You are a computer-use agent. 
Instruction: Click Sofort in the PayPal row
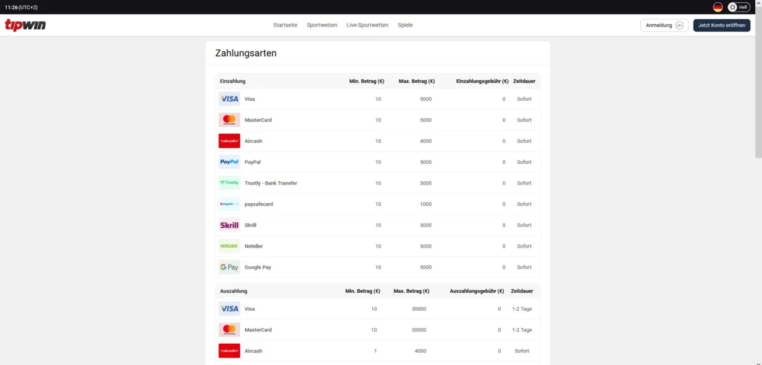pyautogui.click(x=524, y=162)
